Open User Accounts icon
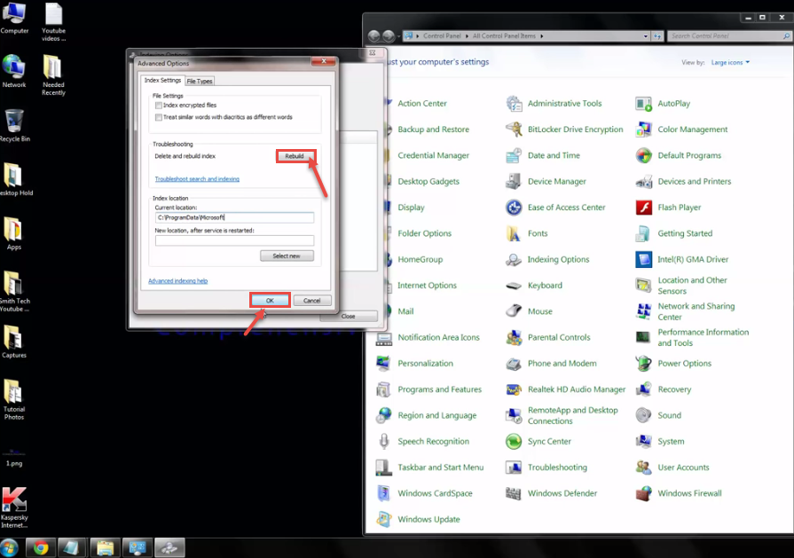This screenshot has width=794, height=558. coord(643,468)
